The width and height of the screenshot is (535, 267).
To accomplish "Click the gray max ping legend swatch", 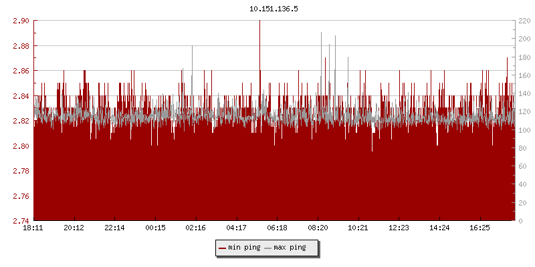I will [x=268, y=248].
